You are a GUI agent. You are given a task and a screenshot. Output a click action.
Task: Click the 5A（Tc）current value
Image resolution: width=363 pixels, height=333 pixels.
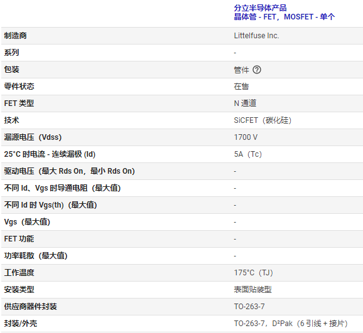248,154
